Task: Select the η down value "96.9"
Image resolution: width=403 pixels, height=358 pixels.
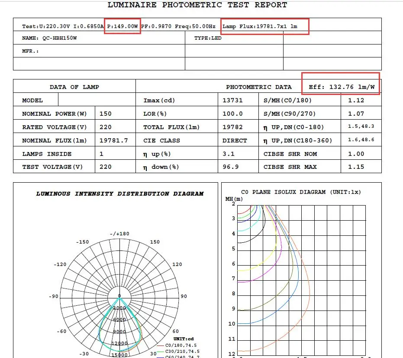Action: [x=231, y=167]
